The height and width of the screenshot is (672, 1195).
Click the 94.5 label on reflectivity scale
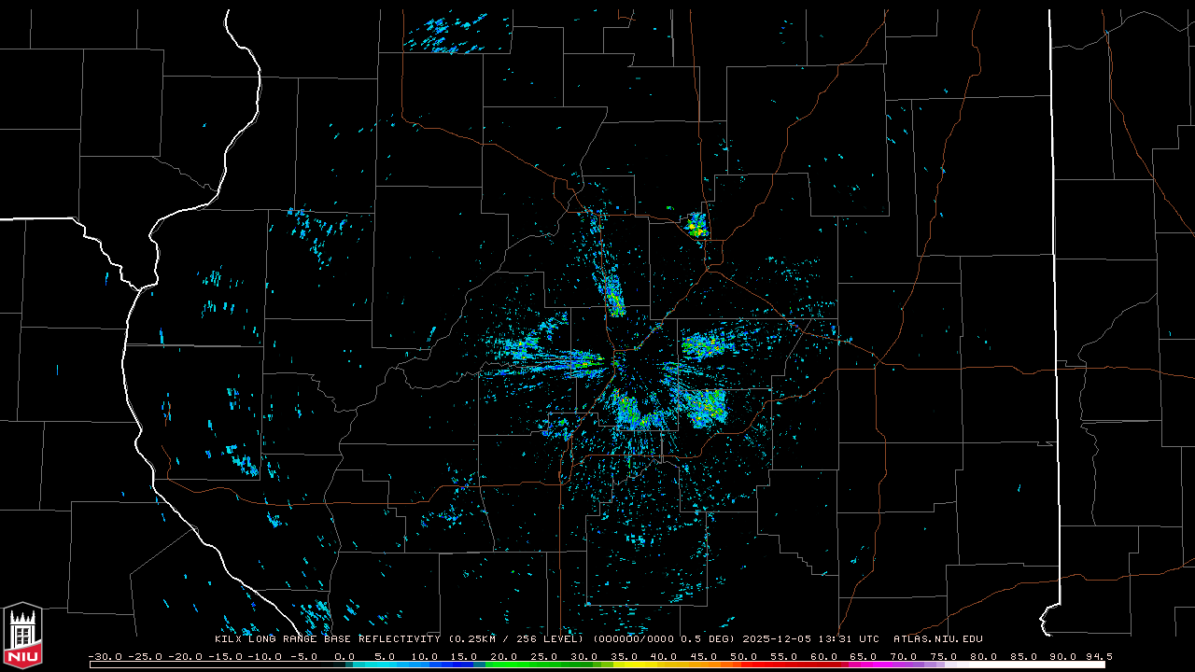pos(1099,656)
